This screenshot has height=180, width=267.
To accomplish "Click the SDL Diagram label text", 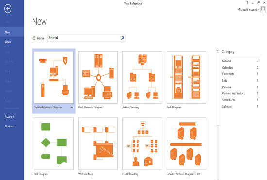I will pyautogui.click(x=41, y=174).
